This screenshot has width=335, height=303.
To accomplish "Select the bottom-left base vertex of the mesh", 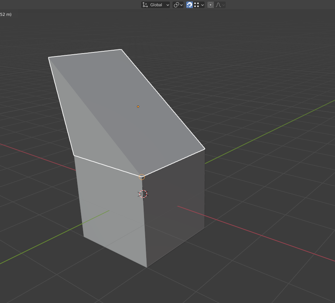I will point(84,237).
